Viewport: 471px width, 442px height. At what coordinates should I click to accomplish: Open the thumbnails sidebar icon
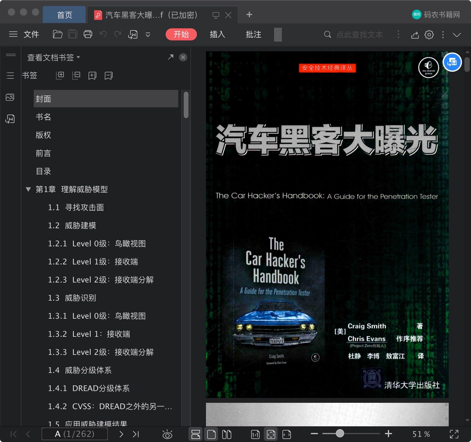click(10, 97)
